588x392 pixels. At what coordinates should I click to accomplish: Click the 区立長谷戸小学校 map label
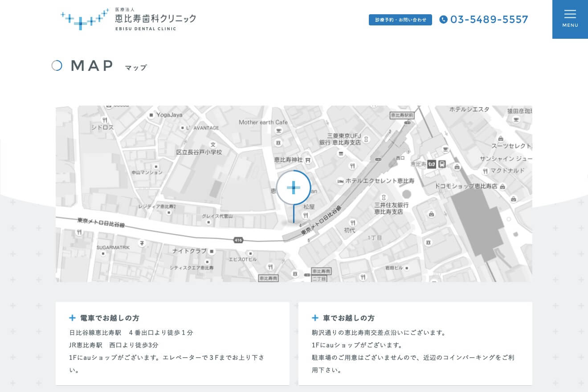click(199, 152)
